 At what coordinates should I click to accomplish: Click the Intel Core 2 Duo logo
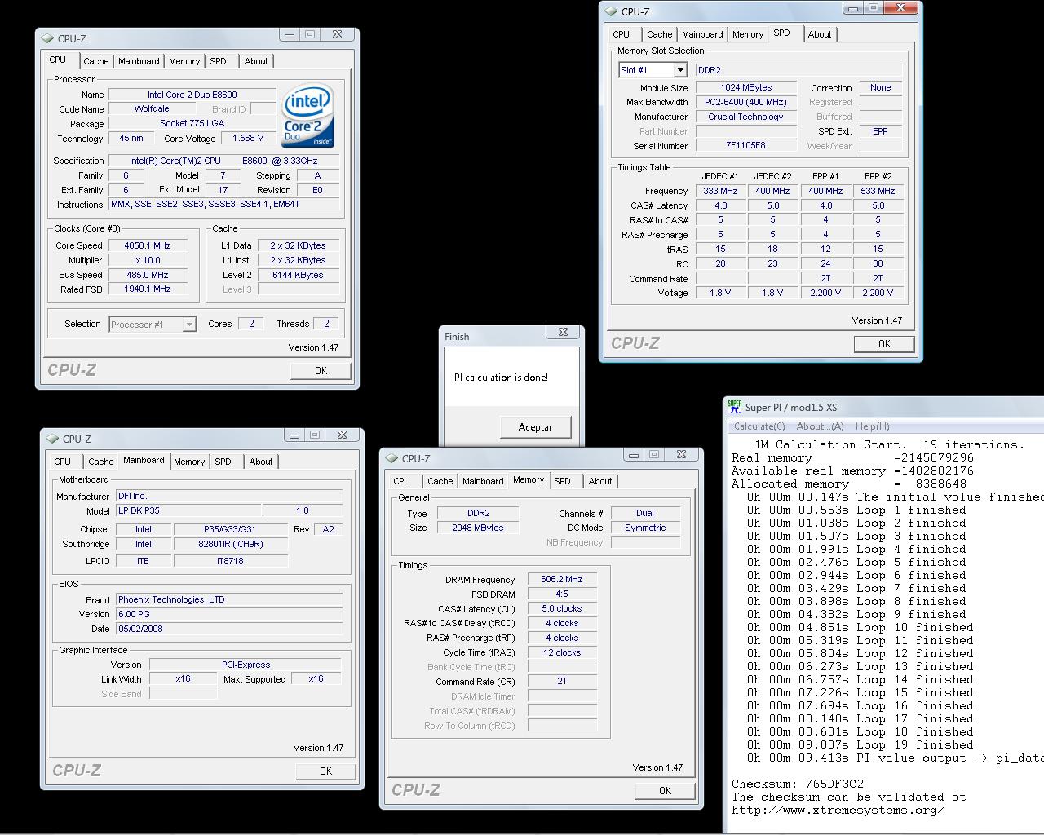(x=308, y=116)
